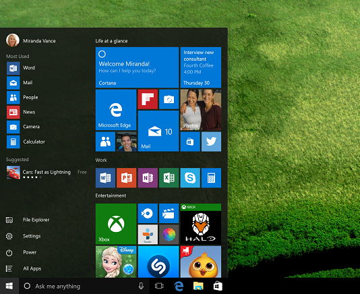
Task: Open suggested app Cars: Fast as Lightning
Action: tap(47, 173)
